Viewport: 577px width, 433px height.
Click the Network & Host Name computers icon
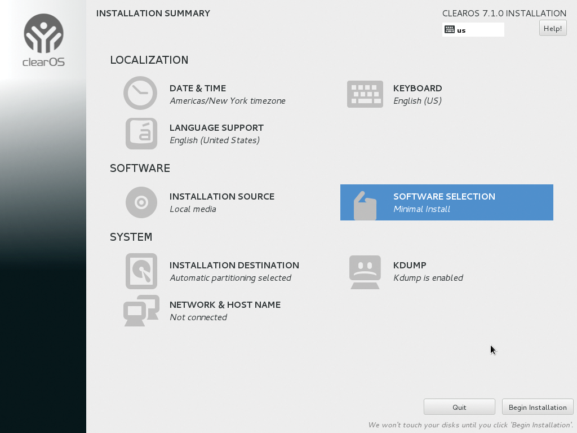[x=141, y=311]
